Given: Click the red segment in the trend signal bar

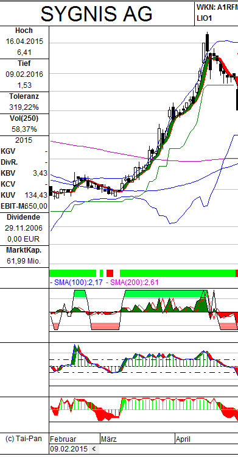Looking at the screenshot, I should pyautogui.click(x=110, y=273).
